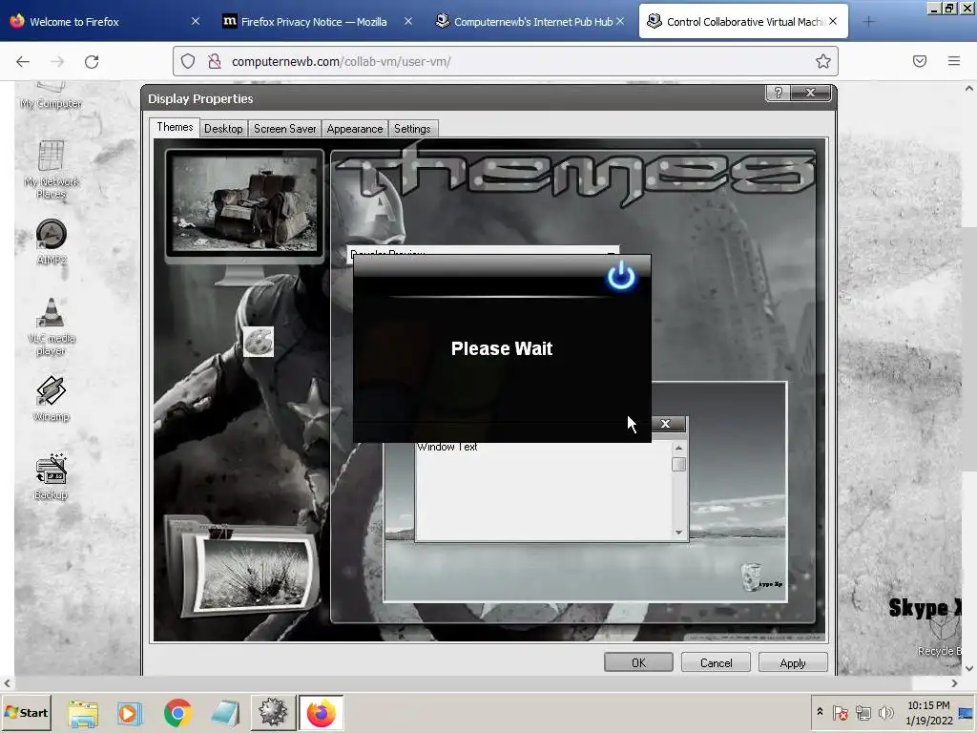Click the spiked gear taskbar icon
977x733 pixels.
[x=273, y=713]
